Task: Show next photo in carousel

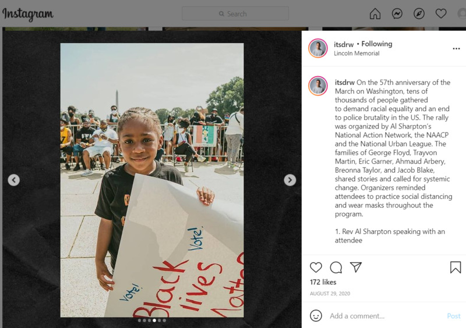Action: pos(290,180)
